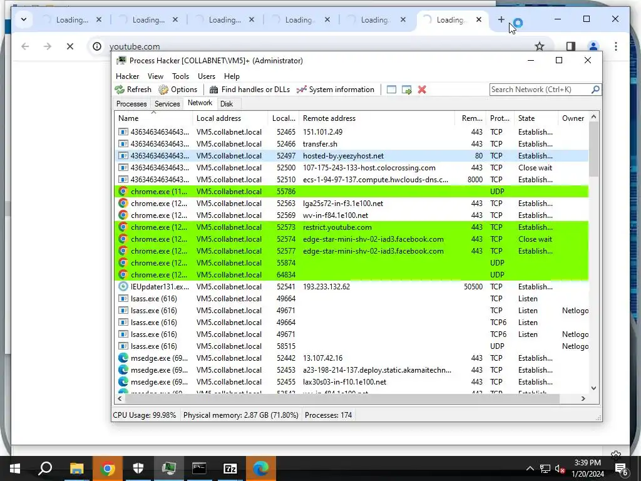641x481 pixels.
Task: Open the Tools menu
Action: (180, 76)
